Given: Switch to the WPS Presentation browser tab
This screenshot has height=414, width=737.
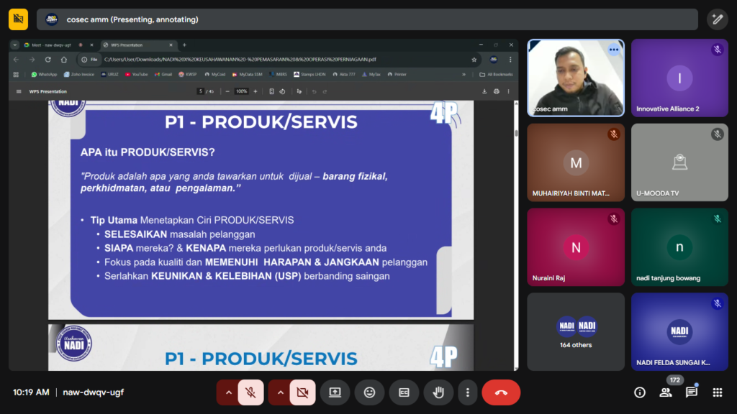Looking at the screenshot, I should pos(137,45).
